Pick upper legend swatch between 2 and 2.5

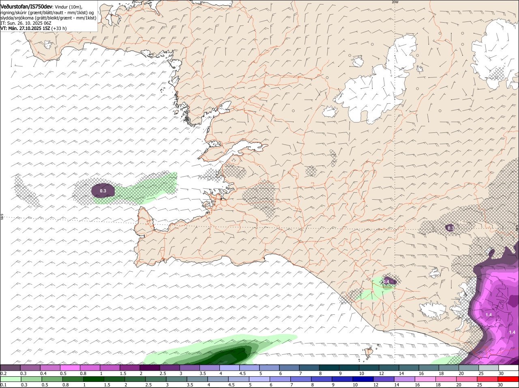[x=150, y=367]
